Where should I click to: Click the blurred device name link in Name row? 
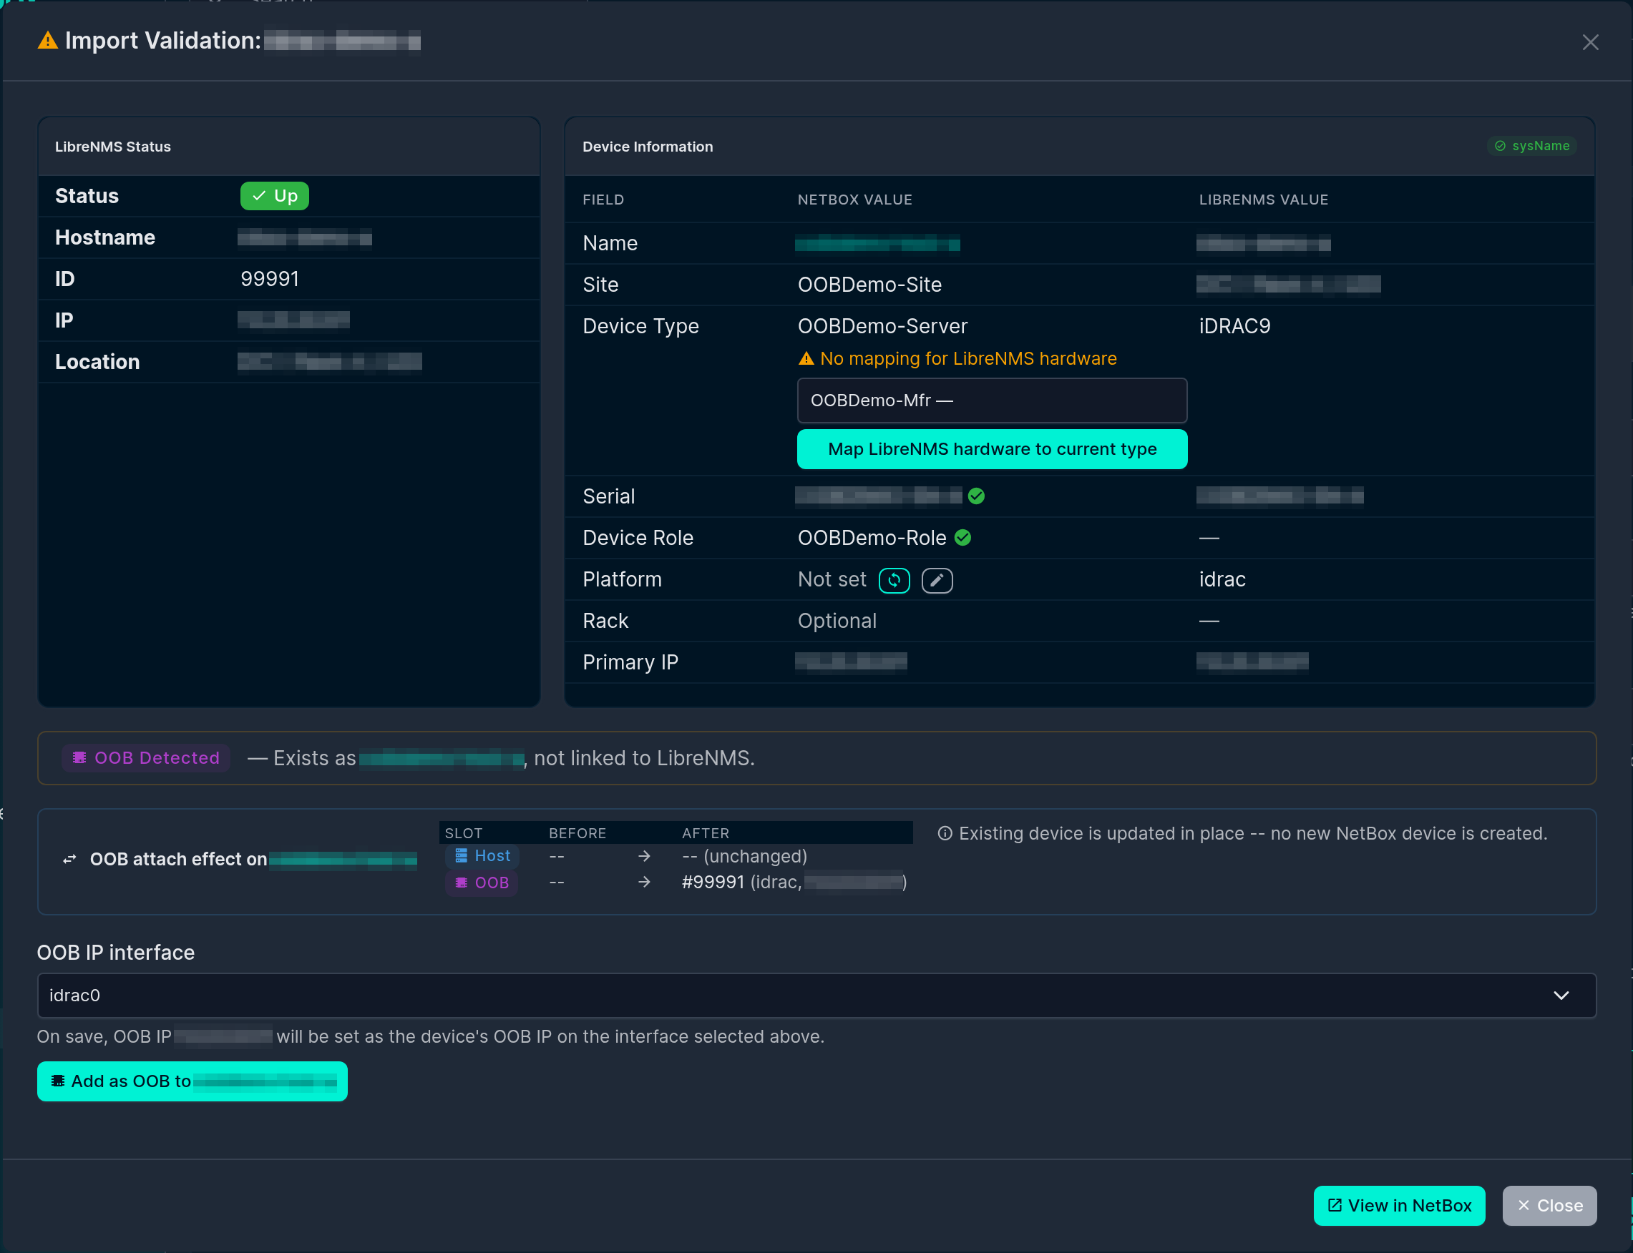pyautogui.click(x=877, y=243)
